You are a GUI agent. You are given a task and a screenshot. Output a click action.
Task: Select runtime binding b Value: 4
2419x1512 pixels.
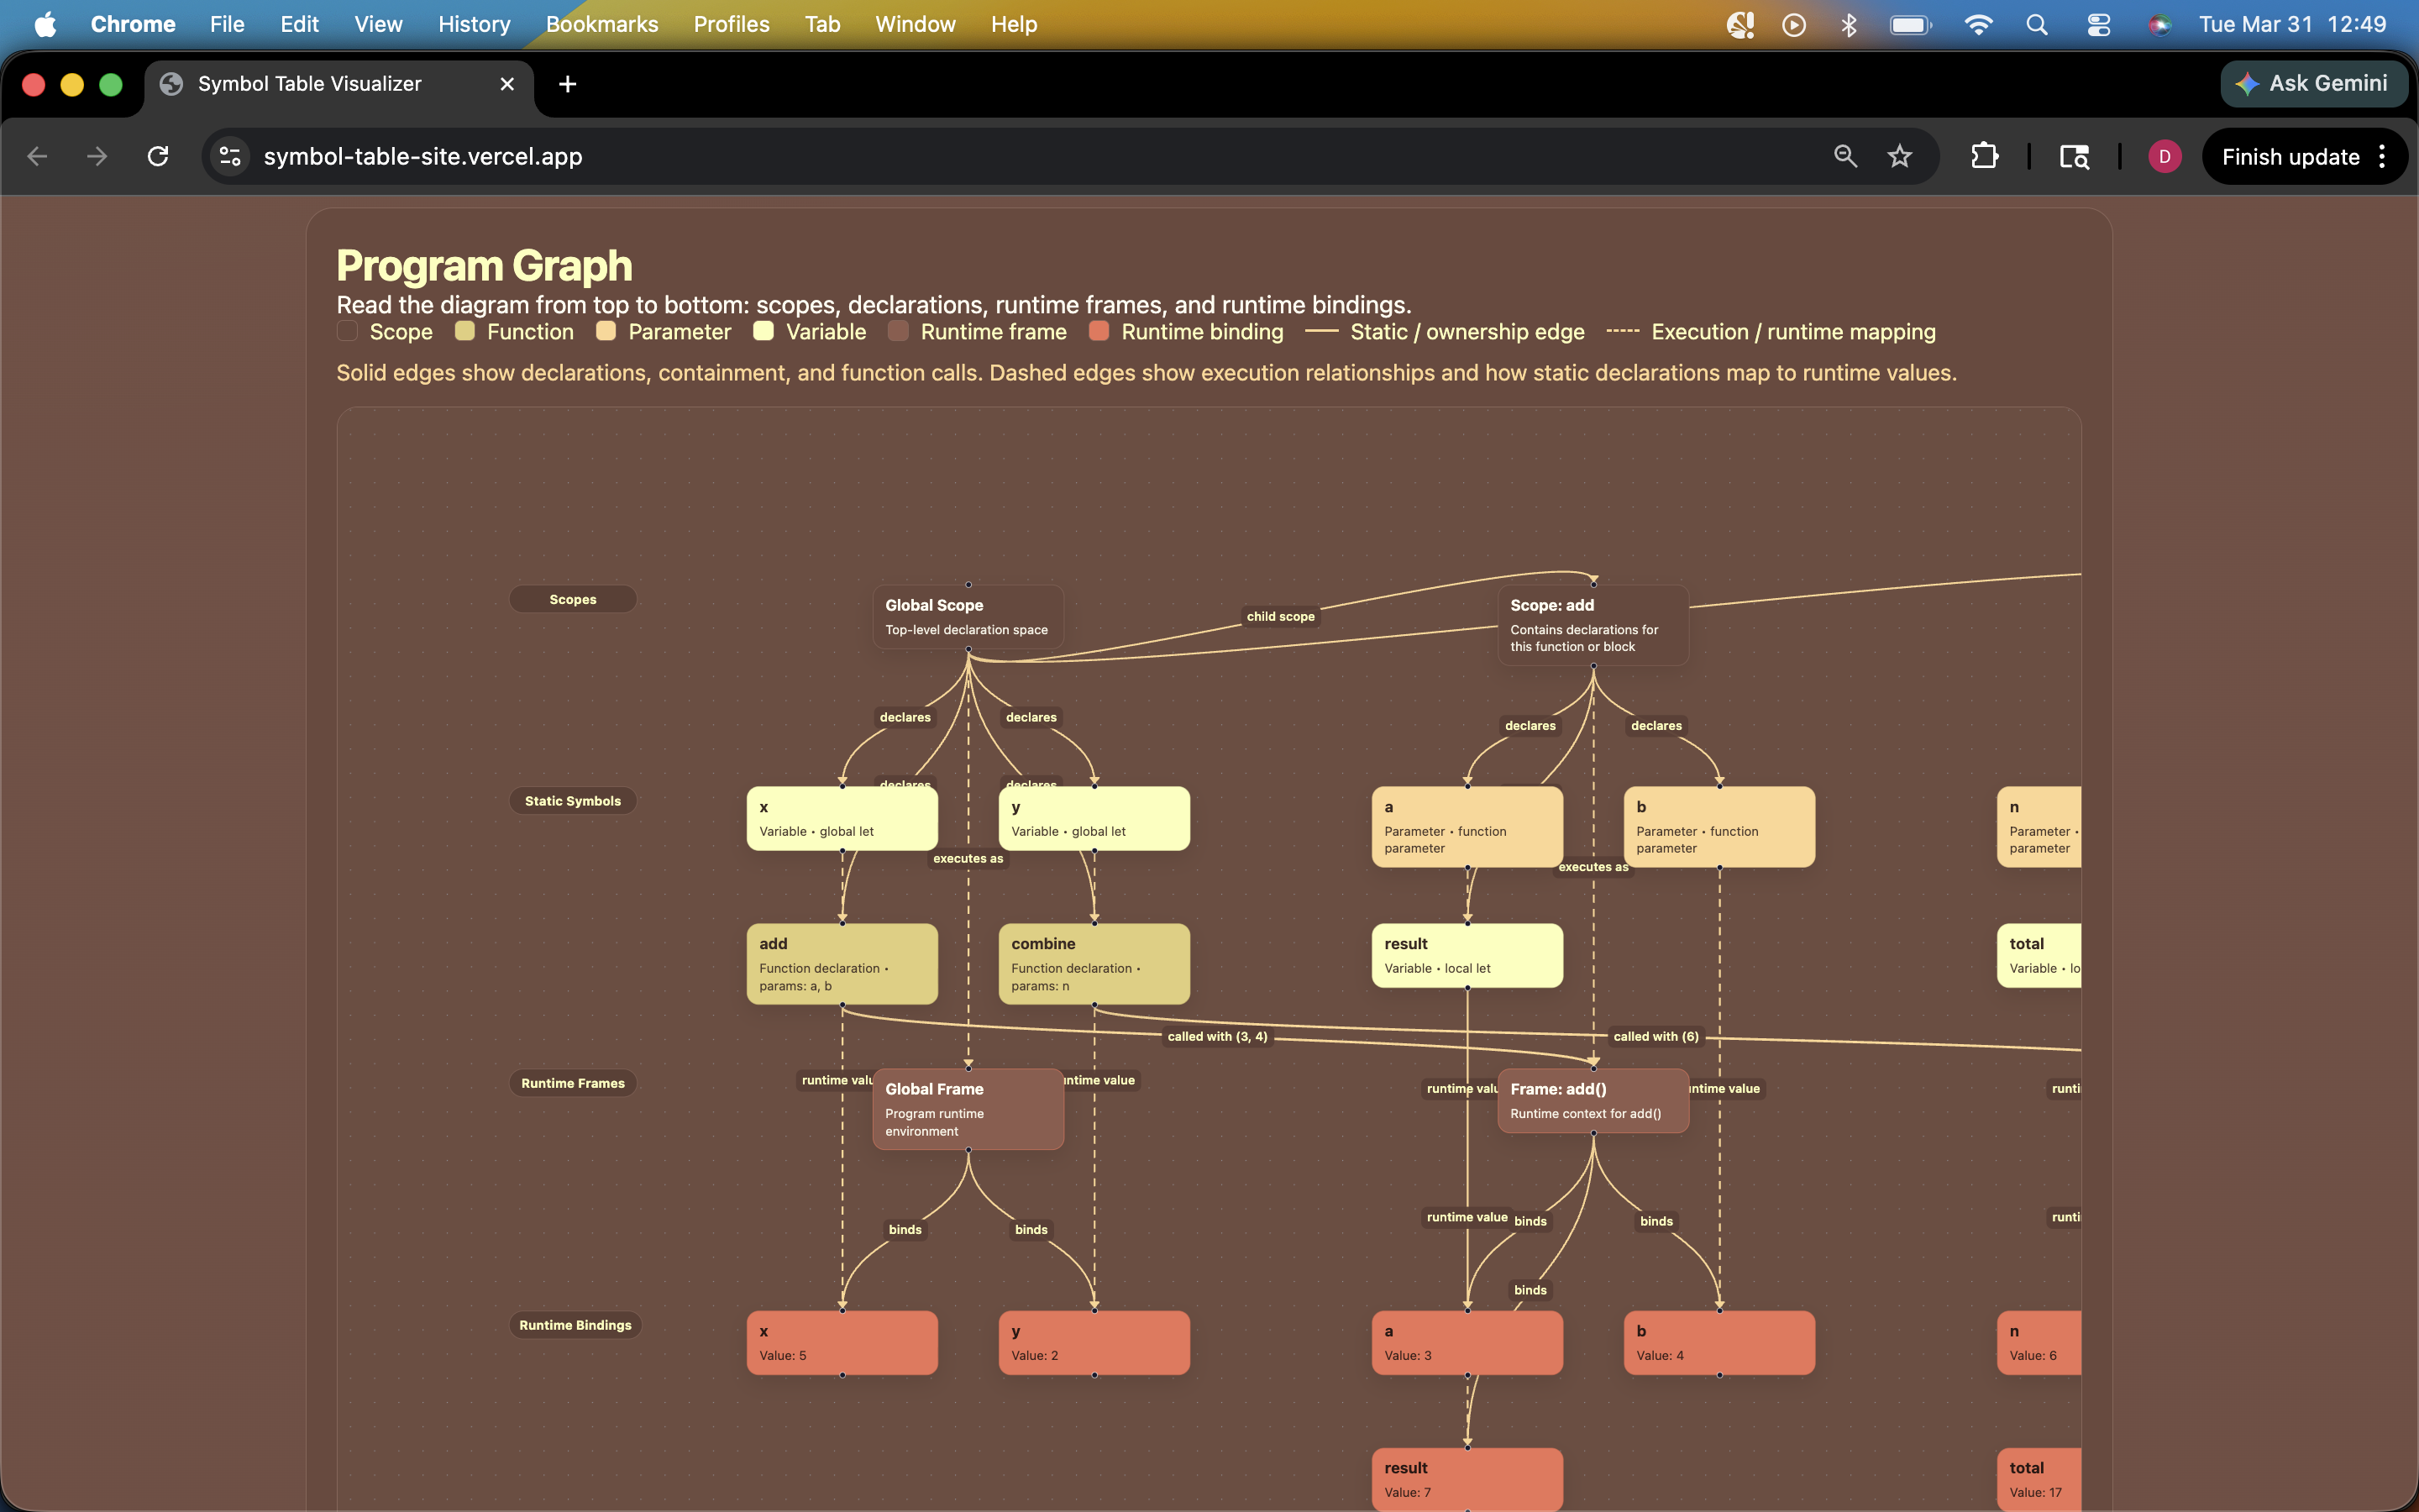[1718, 1342]
